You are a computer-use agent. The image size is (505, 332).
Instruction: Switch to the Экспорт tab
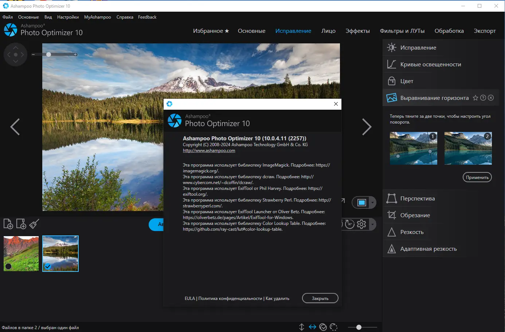pyautogui.click(x=485, y=31)
